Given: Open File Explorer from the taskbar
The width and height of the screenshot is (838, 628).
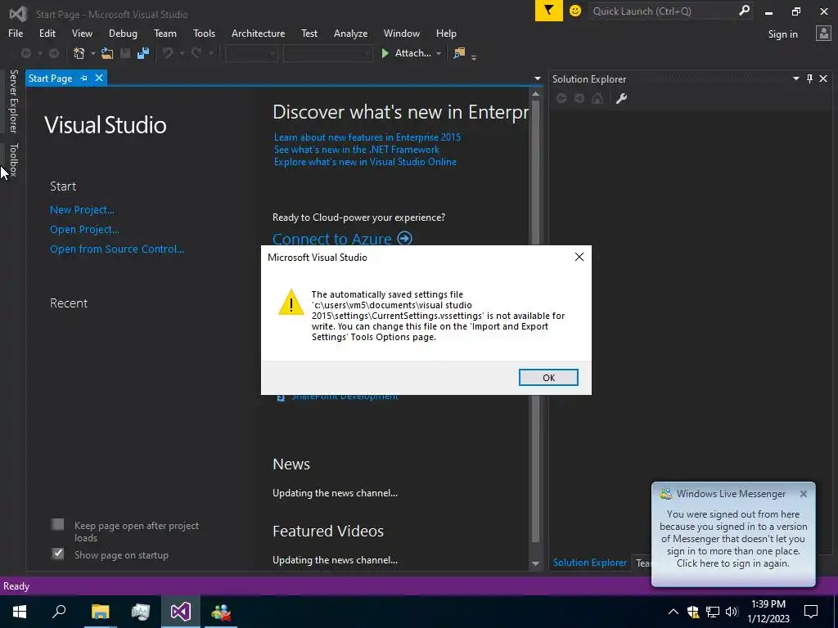Looking at the screenshot, I should coord(100,612).
